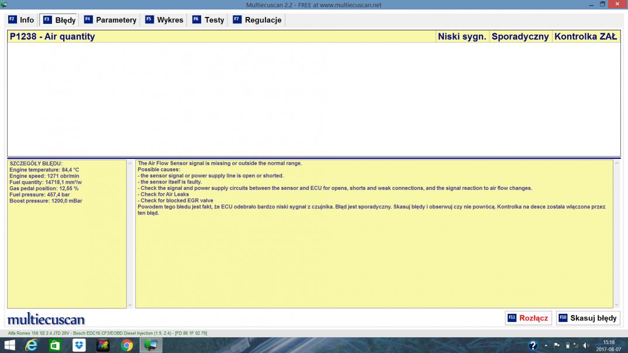
Task: Open Windows Store from the taskbar
Action: coord(55,345)
